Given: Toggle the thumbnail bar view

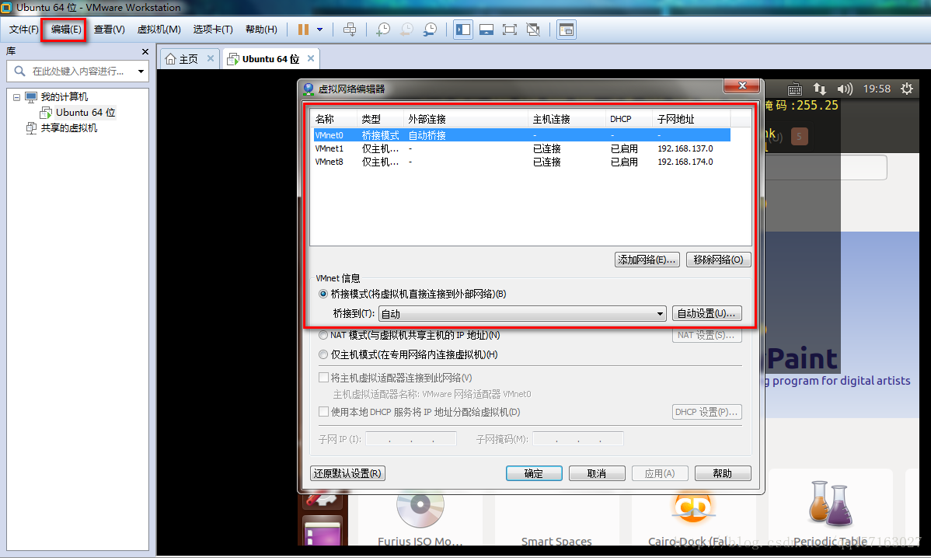Looking at the screenshot, I should 486,30.
